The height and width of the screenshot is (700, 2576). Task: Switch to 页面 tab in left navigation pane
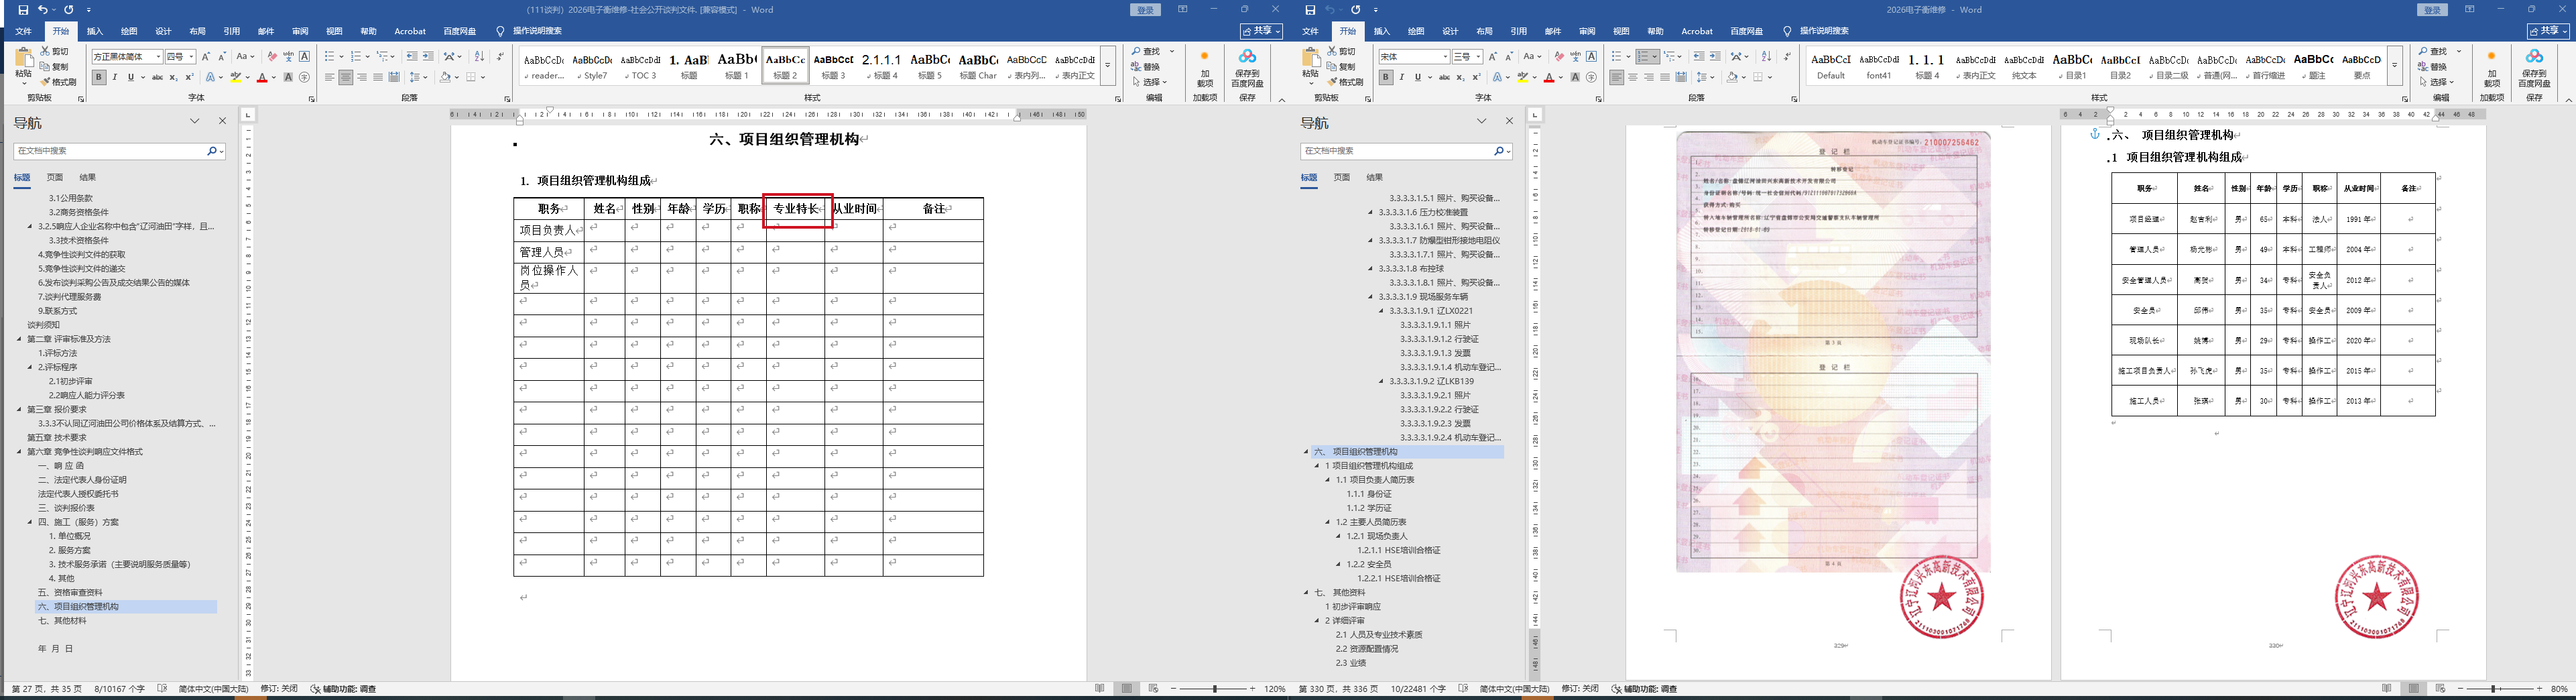point(55,177)
